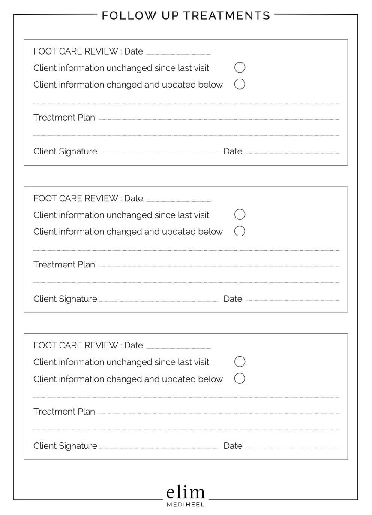Image resolution: width=372 pixels, height=515 pixels.
Task: Click the first Foot Care Review date line
Action: [x=178, y=53]
